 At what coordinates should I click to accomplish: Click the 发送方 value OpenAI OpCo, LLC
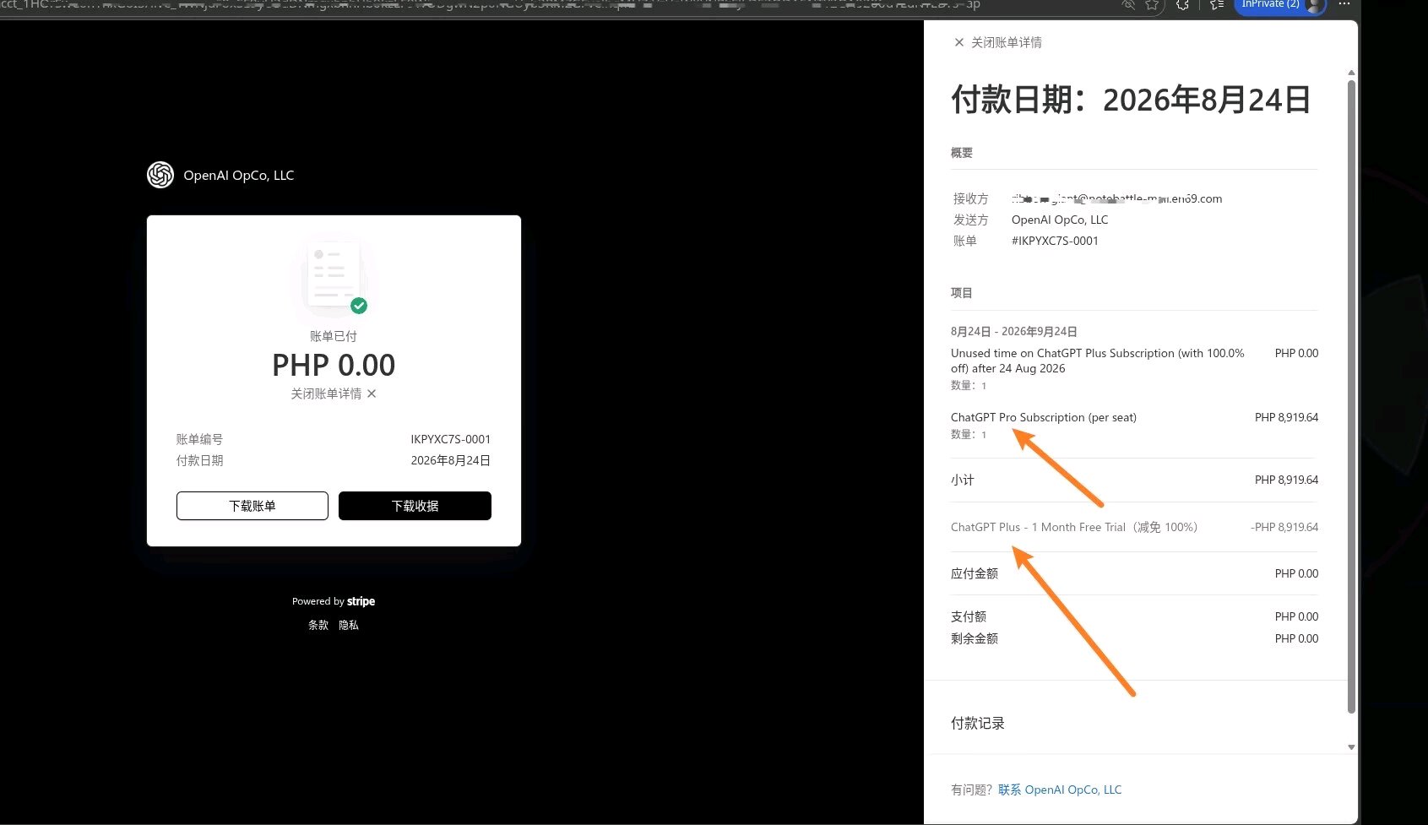1060,220
